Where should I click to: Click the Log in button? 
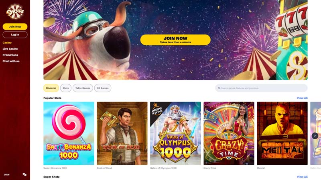coord(15,35)
